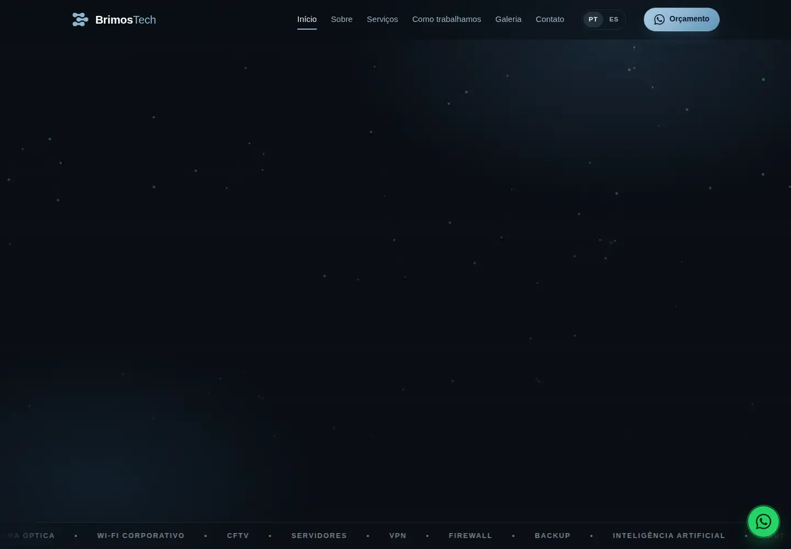Click the FIREWALL ticker text

[470, 535]
